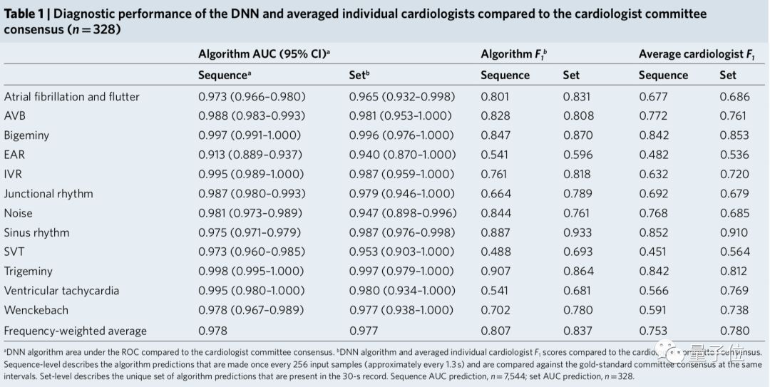Select the Ventricular tachycardia row label

coord(61,291)
